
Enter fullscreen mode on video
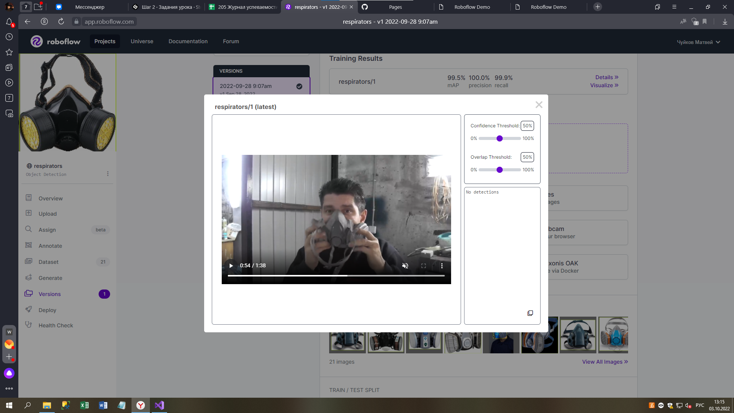click(424, 266)
